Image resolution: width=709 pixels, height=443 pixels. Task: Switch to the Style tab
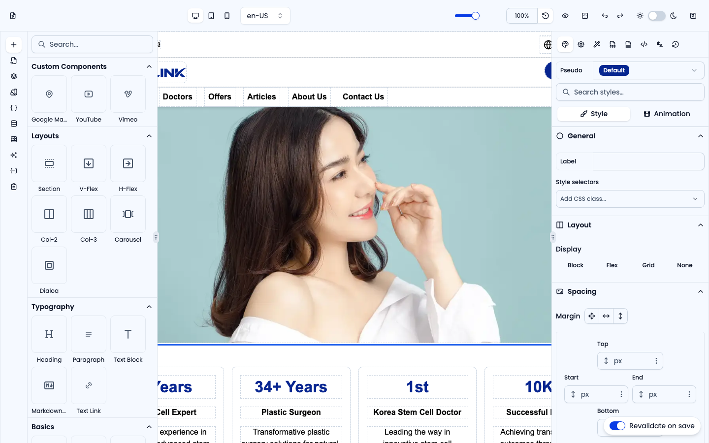[x=594, y=114]
